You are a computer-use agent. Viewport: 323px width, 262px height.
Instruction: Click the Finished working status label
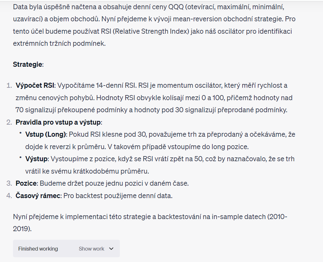[38, 249]
